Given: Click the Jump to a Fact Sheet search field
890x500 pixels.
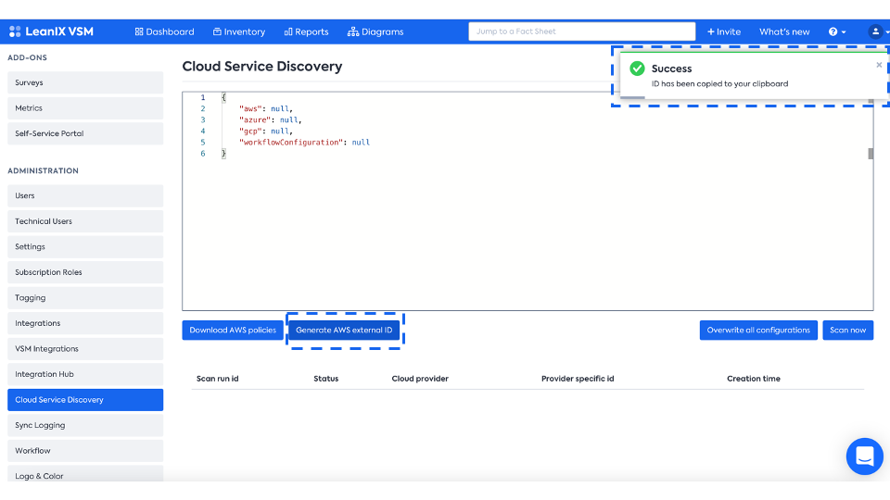Looking at the screenshot, I should (582, 31).
